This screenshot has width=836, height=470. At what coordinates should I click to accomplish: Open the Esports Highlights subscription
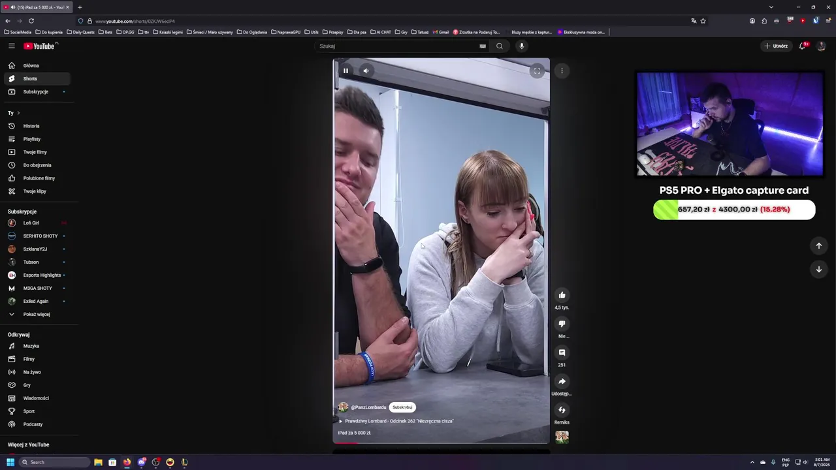click(x=37, y=275)
